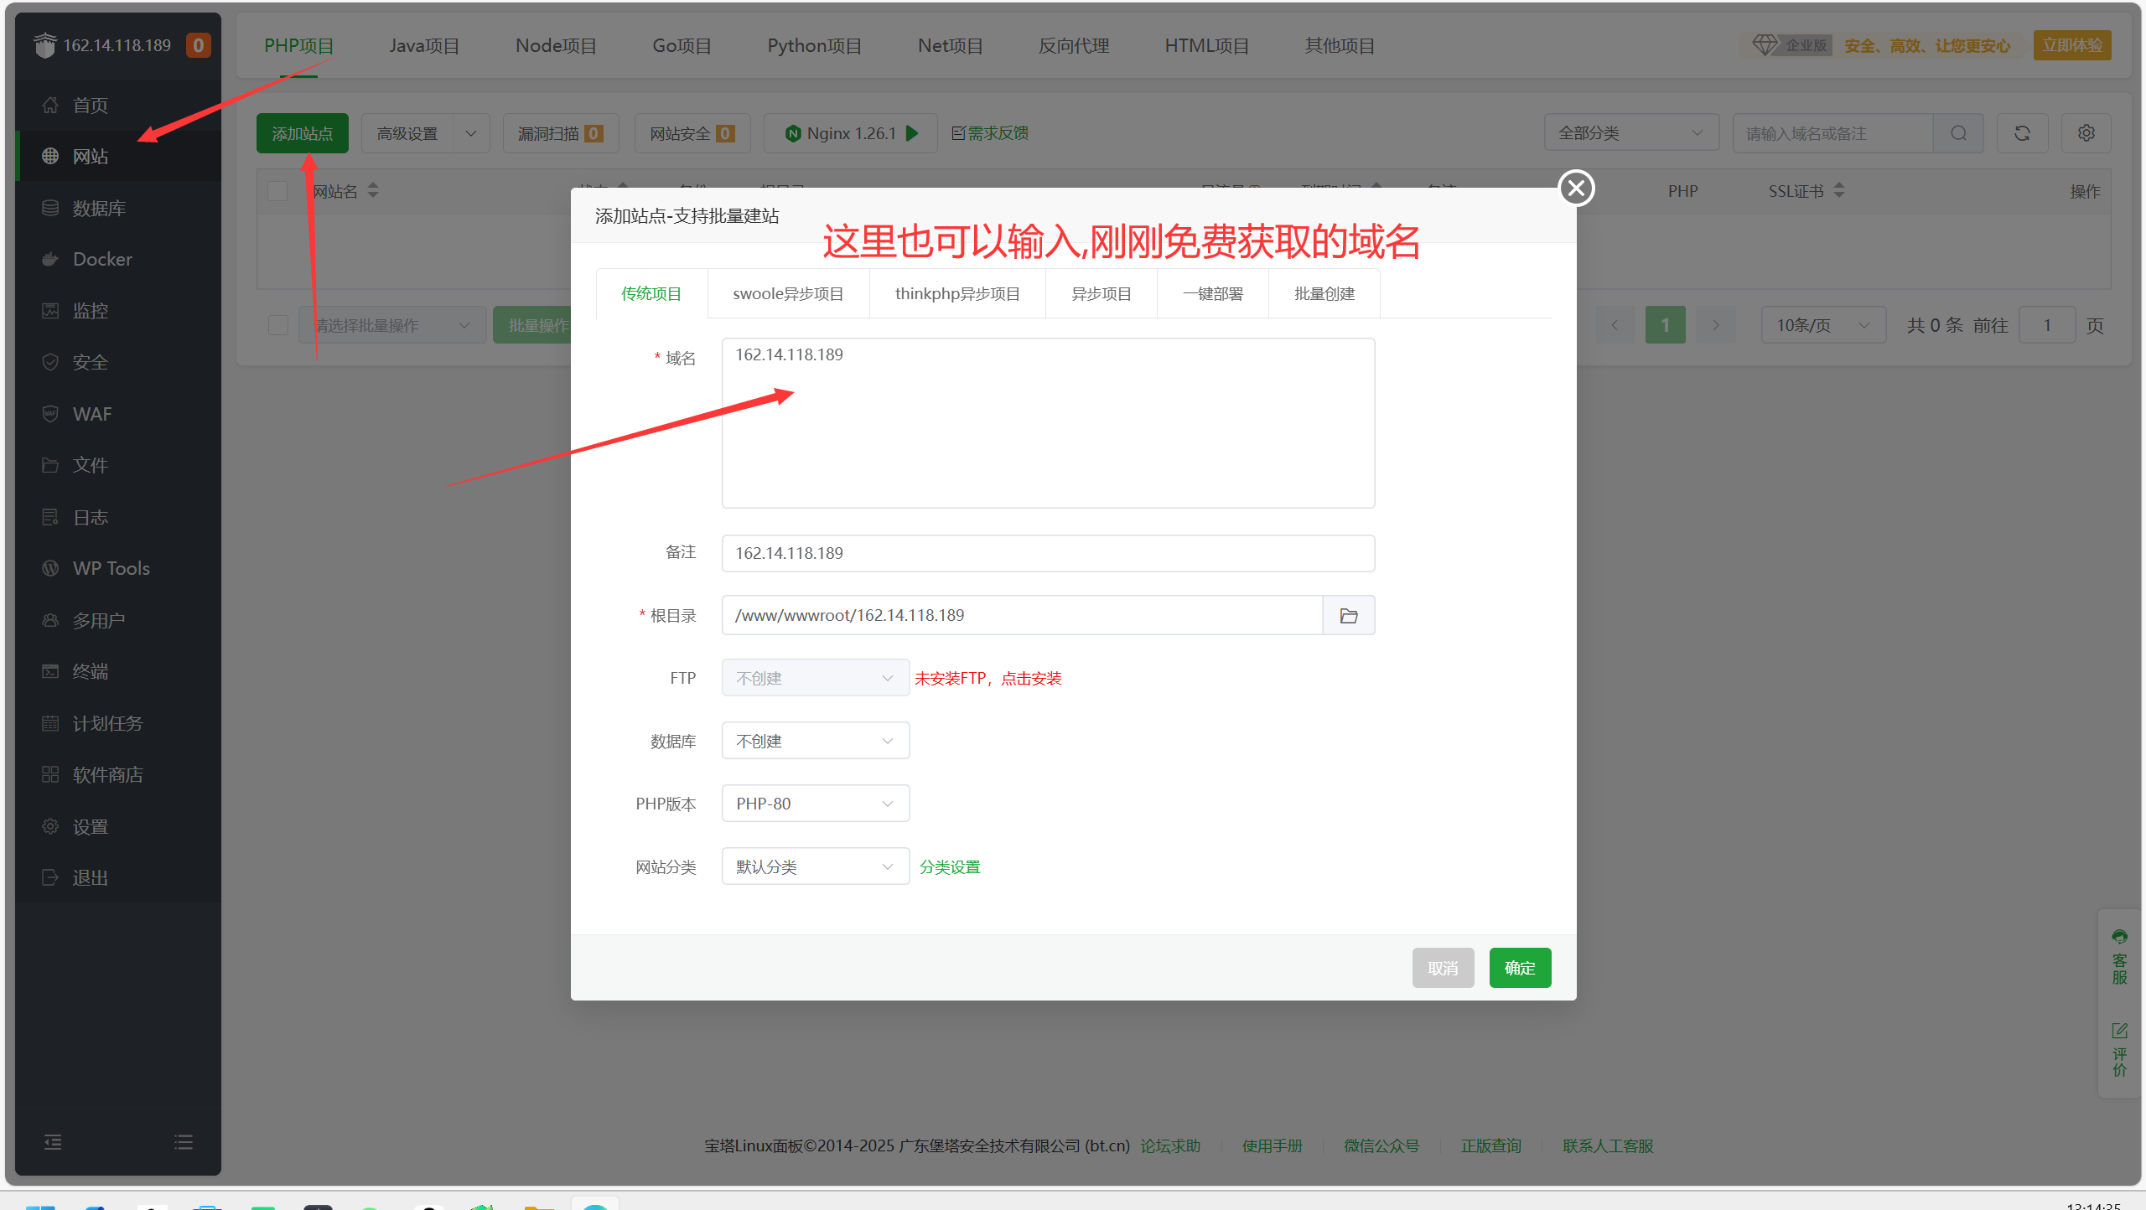Screen dimensions: 2146x1210
Task: Start Nginx 1.26.1 play icon
Action: click(913, 133)
